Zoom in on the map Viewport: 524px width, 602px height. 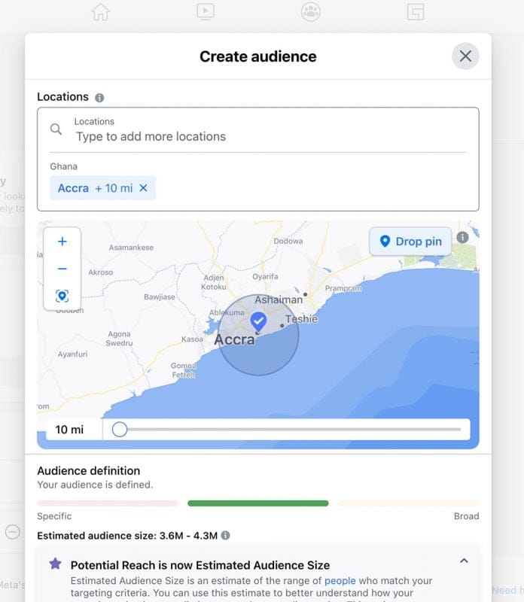pos(62,242)
